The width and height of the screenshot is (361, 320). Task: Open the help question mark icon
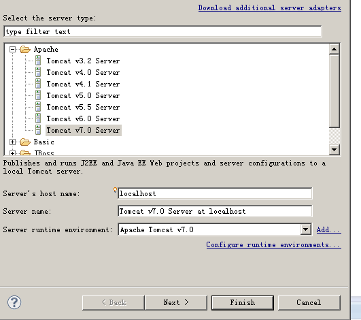coord(14,302)
